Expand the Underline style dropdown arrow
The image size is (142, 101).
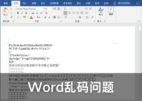[x=29, y=13]
